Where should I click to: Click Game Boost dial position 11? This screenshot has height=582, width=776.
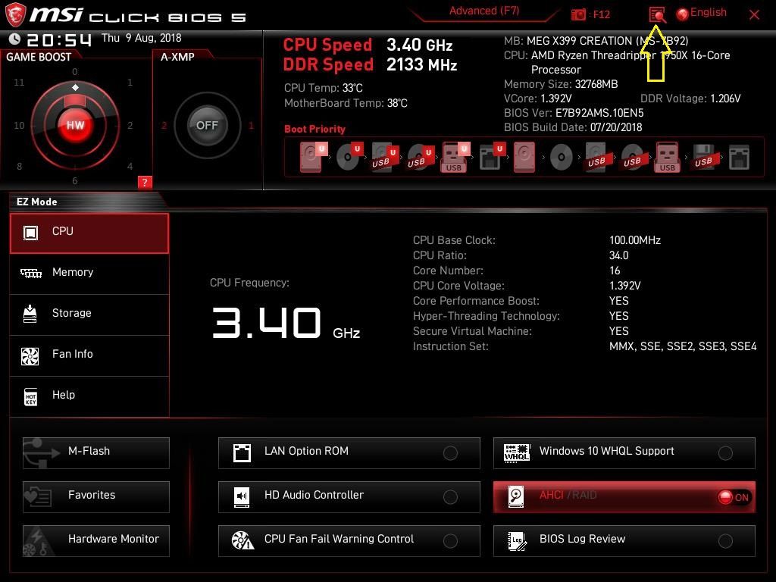coord(19,82)
